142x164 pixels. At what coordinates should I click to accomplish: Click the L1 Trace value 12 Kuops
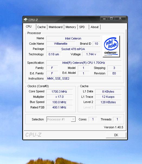[108, 97]
